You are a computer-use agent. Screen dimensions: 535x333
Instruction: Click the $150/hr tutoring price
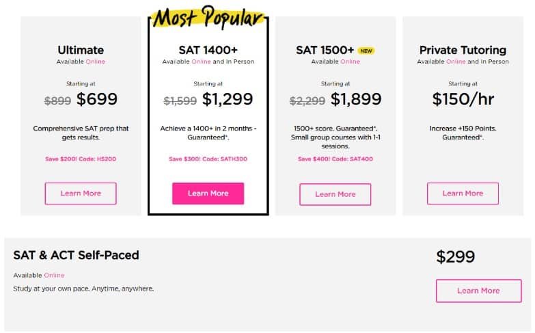(x=463, y=99)
